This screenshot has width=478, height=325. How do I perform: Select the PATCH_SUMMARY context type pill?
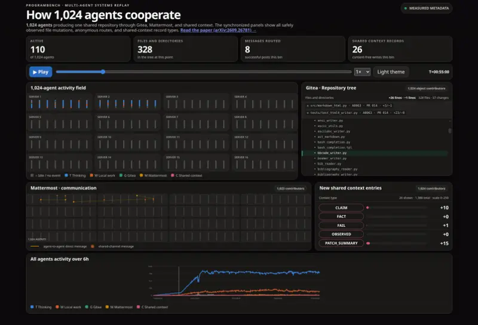[341, 243]
